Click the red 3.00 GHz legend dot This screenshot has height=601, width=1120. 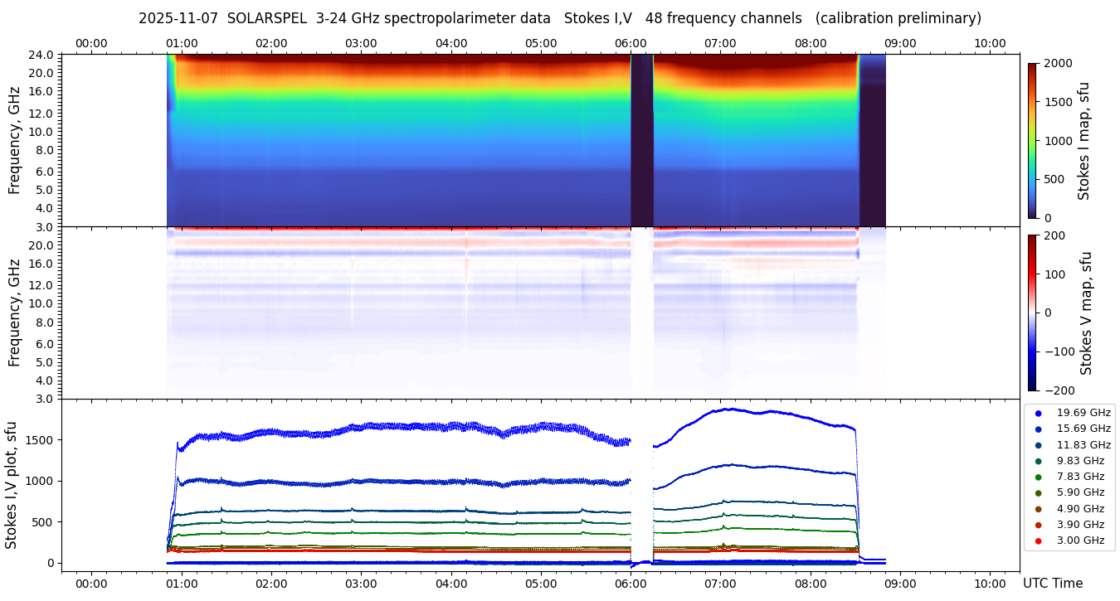pyautogui.click(x=1038, y=540)
